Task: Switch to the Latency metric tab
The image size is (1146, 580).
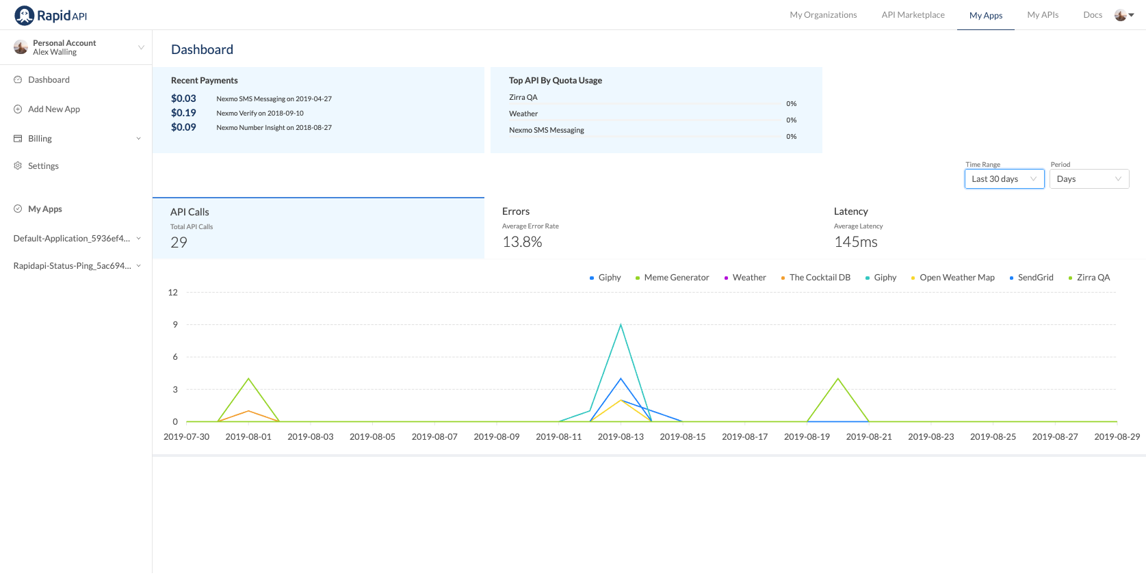Action: point(982,228)
